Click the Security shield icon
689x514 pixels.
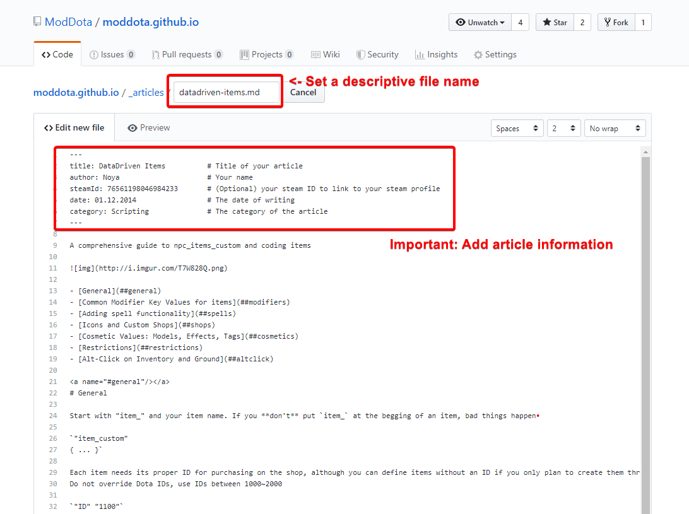coord(362,54)
